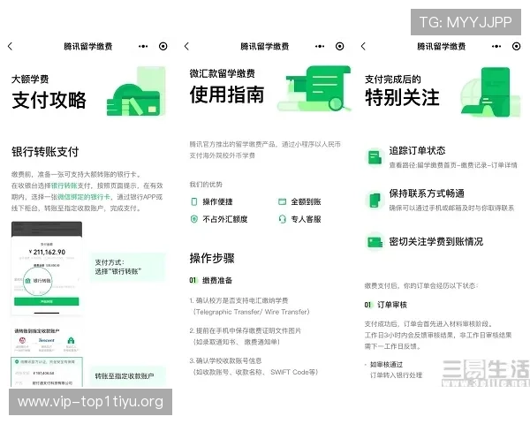Click the 操作便捷 phone icon

[x=194, y=202]
